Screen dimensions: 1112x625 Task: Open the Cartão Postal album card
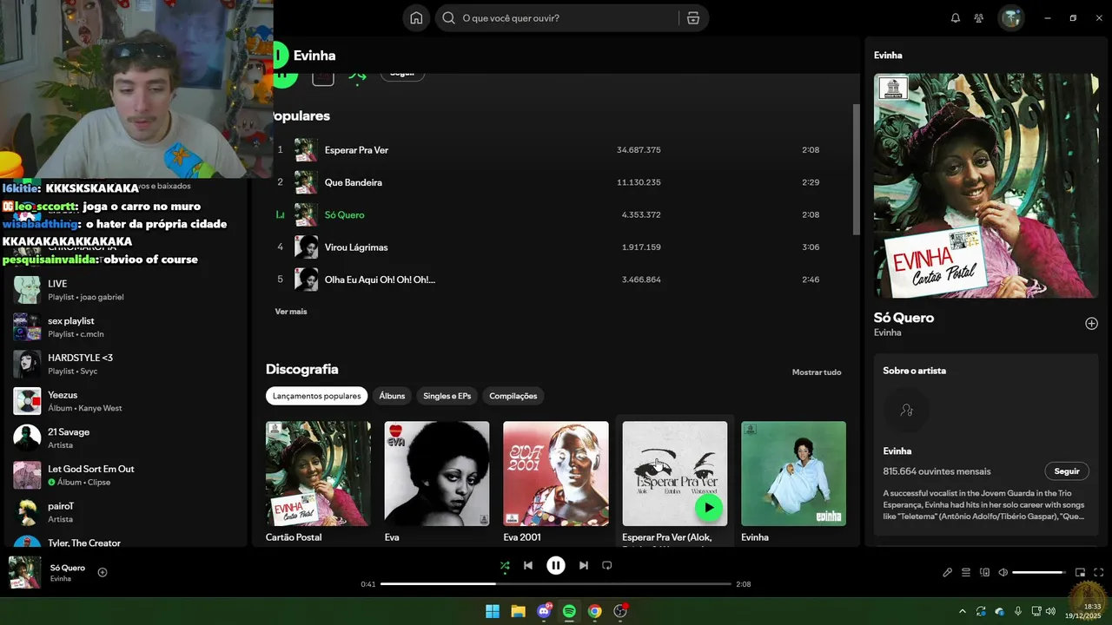(318, 482)
